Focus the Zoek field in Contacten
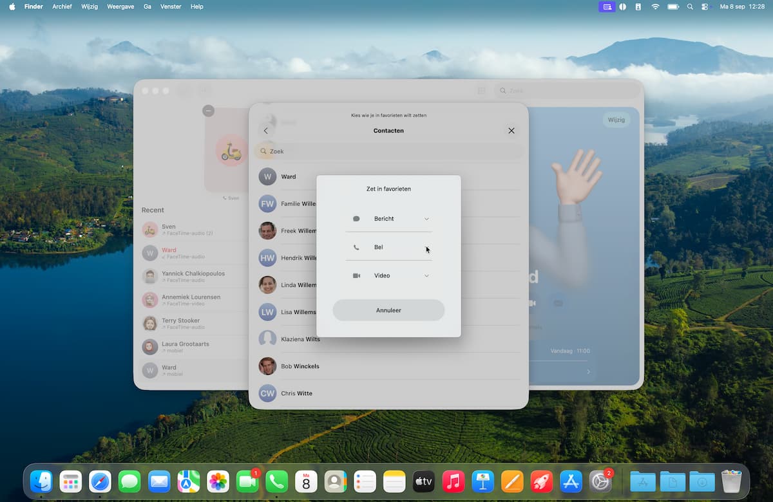Image resolution: width=773 pixels, height=502 pixels. tap(388, 151)
